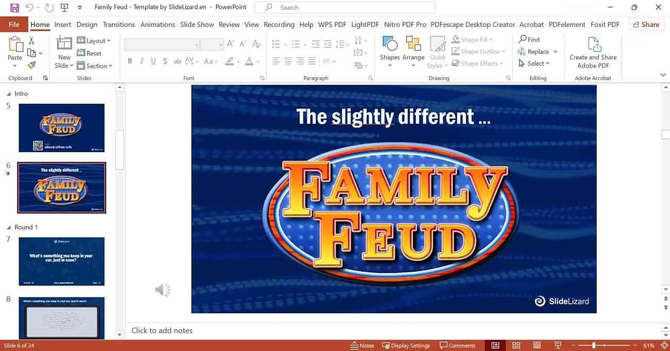Click the Notes button in status bar
Screen dimensions: 670x351
pyautogui.click(x=362, y=345)
